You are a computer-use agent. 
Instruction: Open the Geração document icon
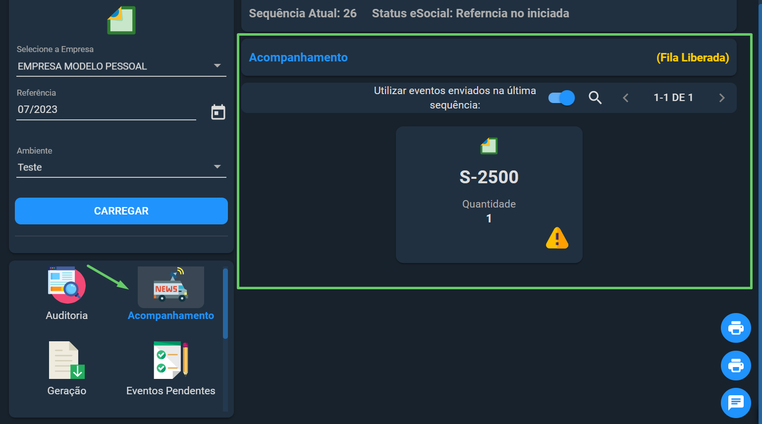(x=67, y=360)
